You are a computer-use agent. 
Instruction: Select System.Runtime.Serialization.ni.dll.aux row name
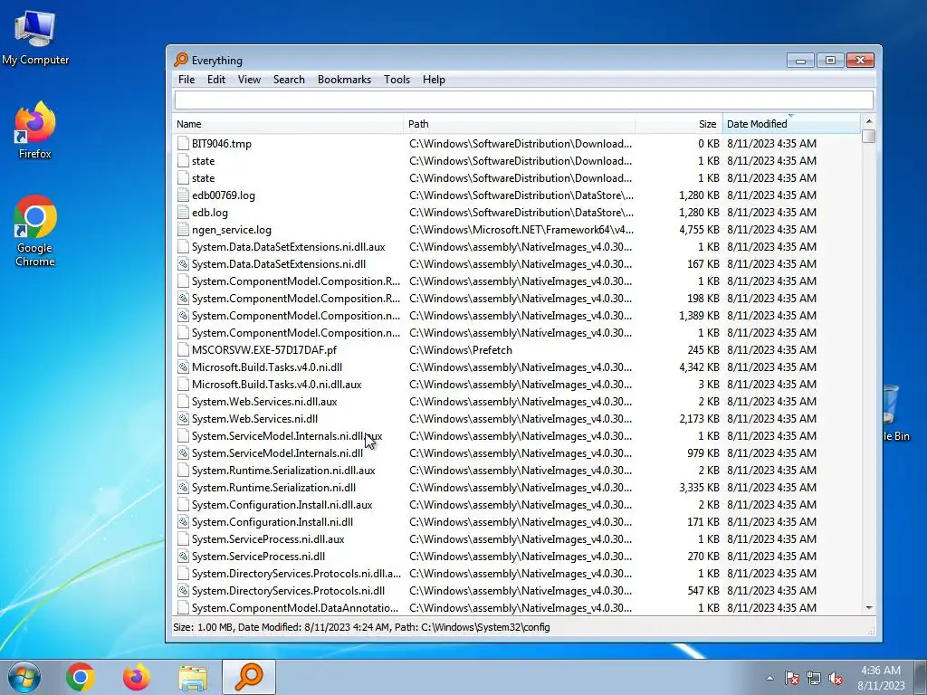(283, 471)
